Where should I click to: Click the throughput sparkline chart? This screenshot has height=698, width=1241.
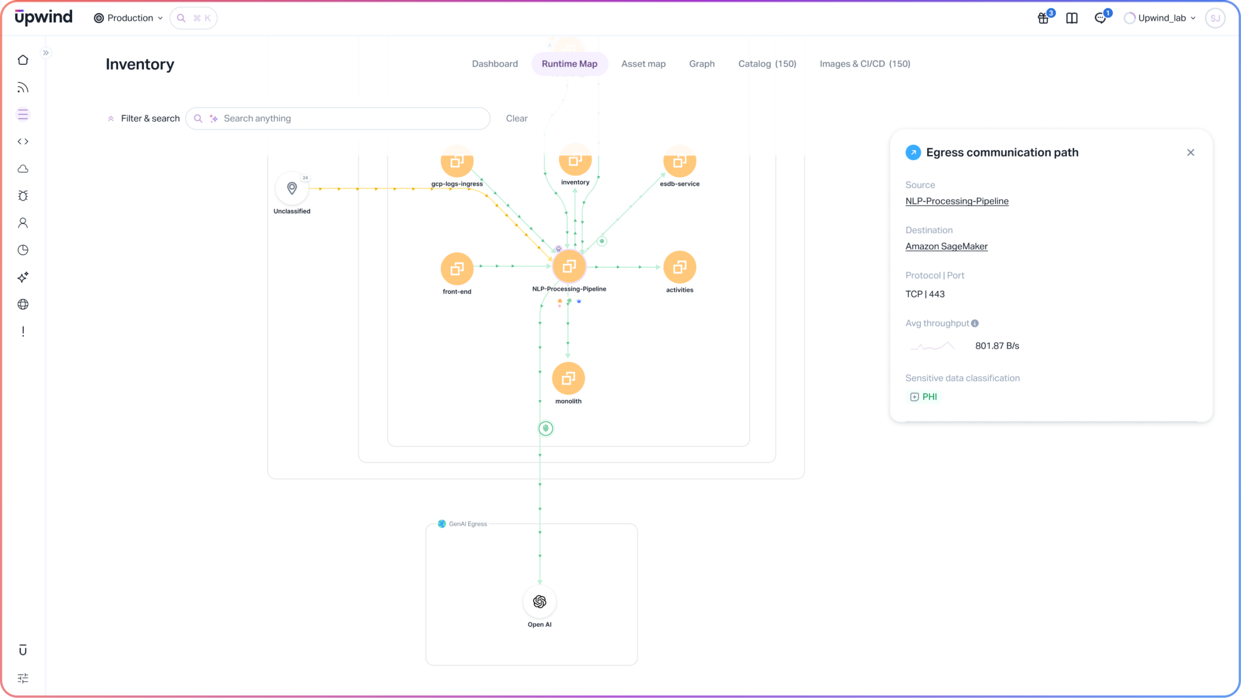932,346
